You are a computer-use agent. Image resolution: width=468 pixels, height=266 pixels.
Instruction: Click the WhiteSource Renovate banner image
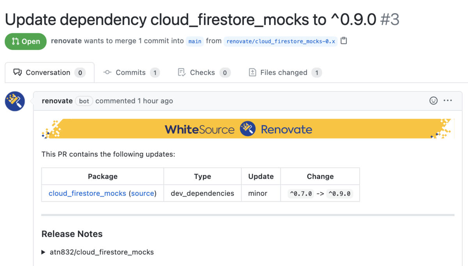pyautogui.click(x=248, y=129)
